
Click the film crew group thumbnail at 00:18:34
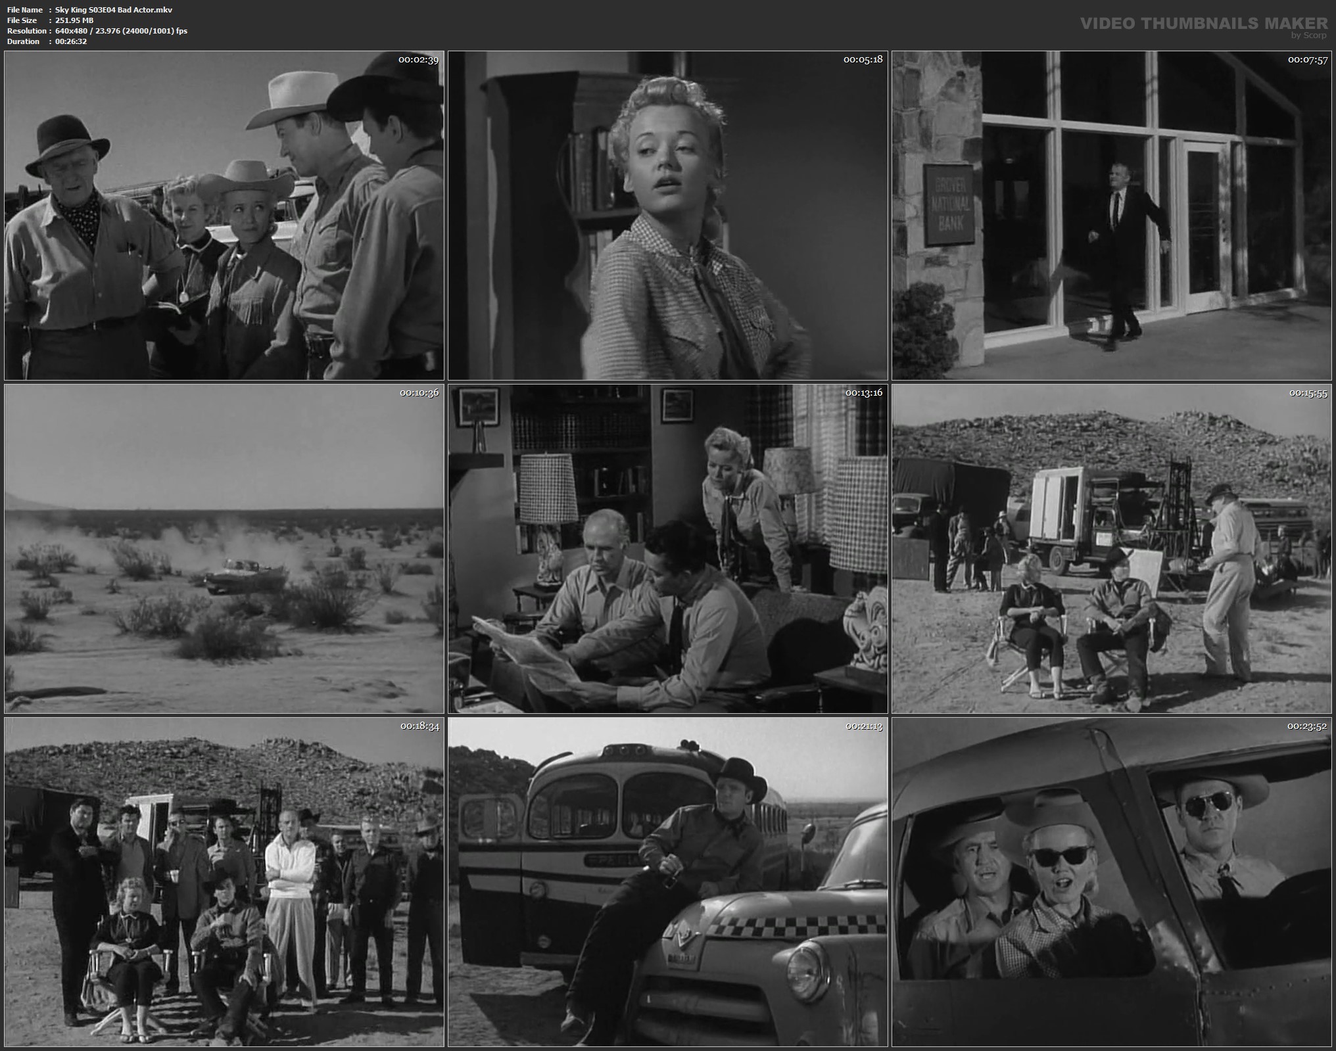tap(224, 882)
